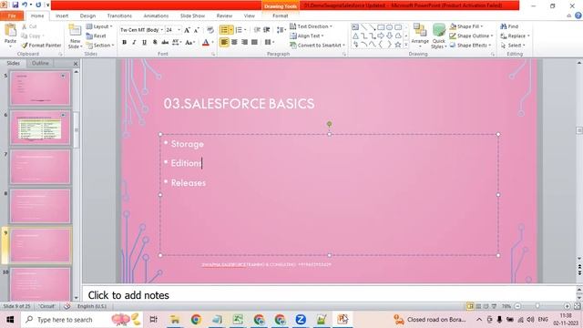The width and height of the screenshot is (583, 328).
Task: Align text left in the paragraph
Action: [x=224, y=42]
